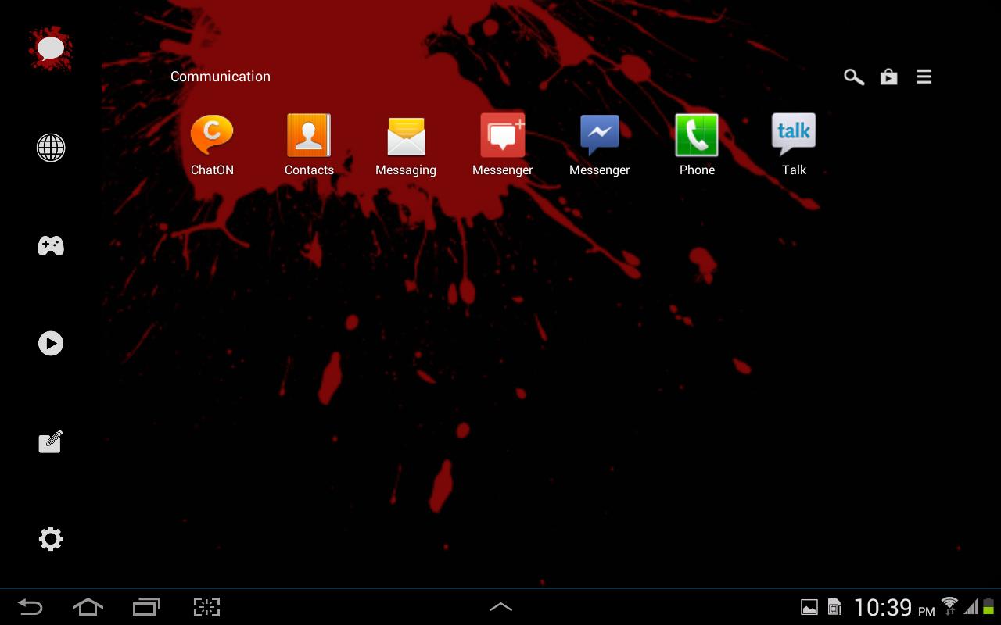Tap the Wi-Fi status icon
Image resolution: width=1001 pixels, height=625 pixels.
click(949, 606)
